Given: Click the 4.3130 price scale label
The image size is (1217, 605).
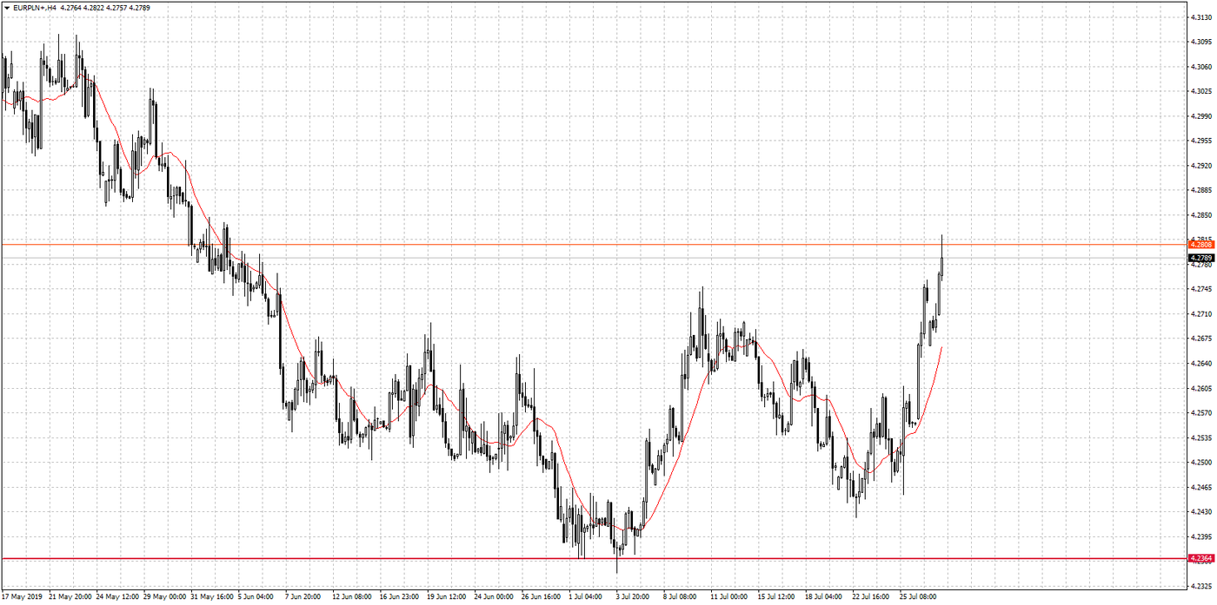Looking at the screenshot, I should point(1200,16).
